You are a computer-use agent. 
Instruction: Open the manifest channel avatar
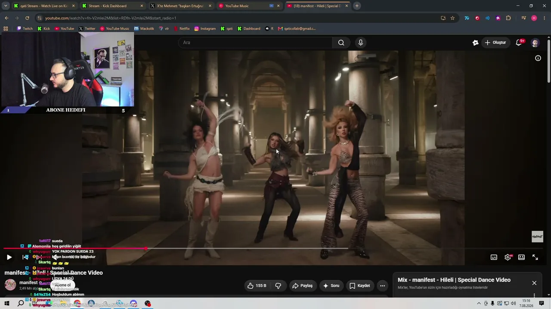point(10,285)
